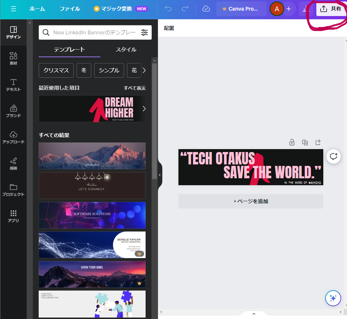This screenshot has width=347, height=319.
Task: Select the シンプル filter chip
Action: [109, 70]
